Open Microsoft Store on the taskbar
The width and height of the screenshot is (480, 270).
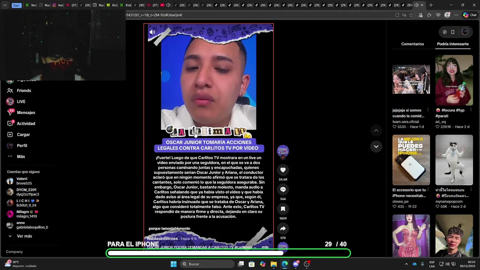(252, 264)
